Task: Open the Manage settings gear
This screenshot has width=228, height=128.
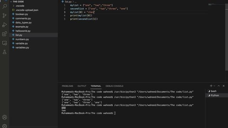Action: 5,126
